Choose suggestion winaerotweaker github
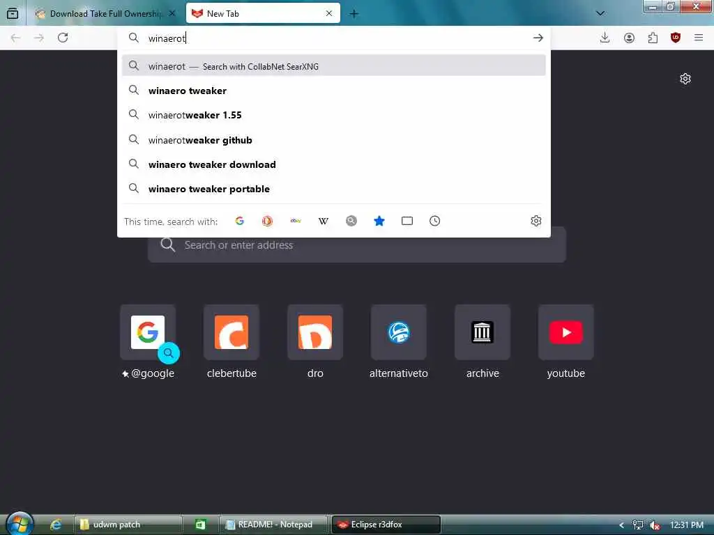Viewport: 714px width, 535px height. tap(334, 140)
